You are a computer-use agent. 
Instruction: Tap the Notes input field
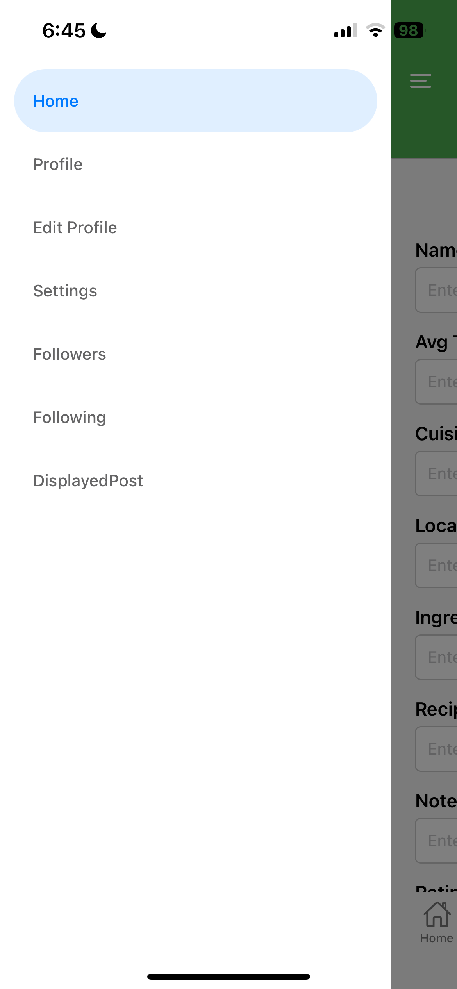[x=436, y=841]
